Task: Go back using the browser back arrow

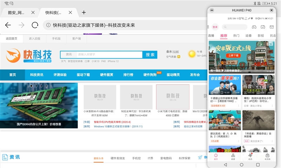Action: point(8,25)
